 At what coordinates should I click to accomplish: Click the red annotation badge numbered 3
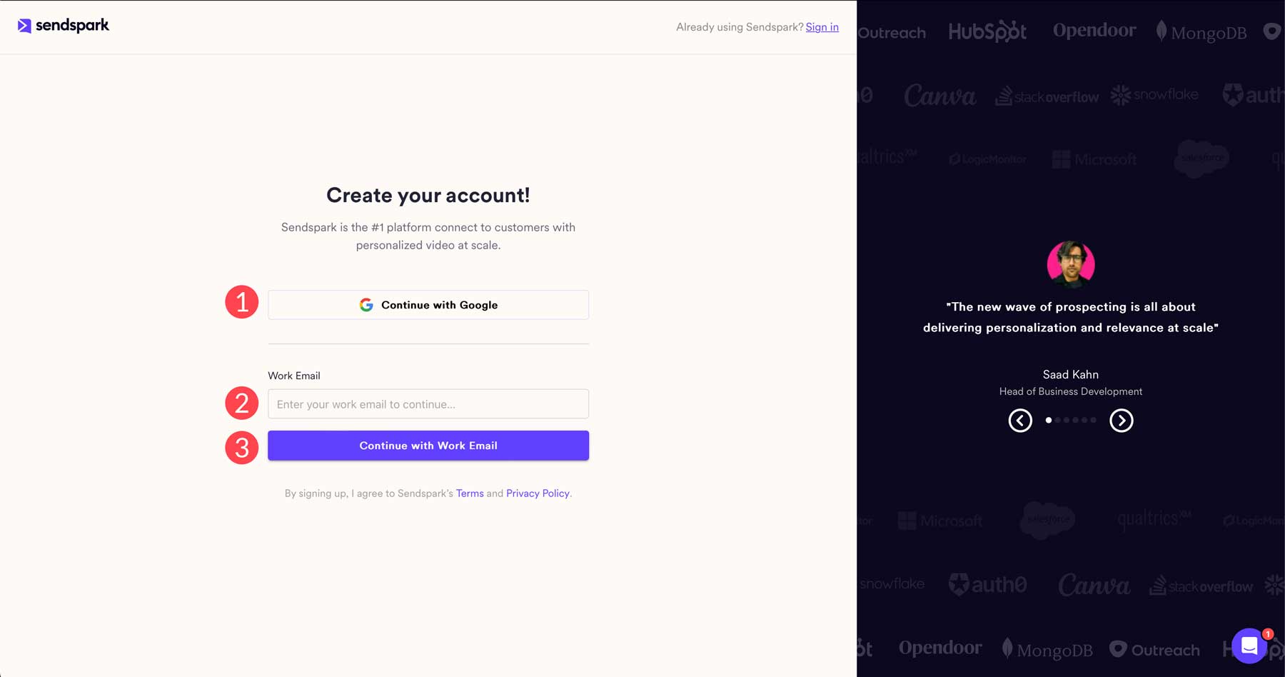click(x=242, y=448)
